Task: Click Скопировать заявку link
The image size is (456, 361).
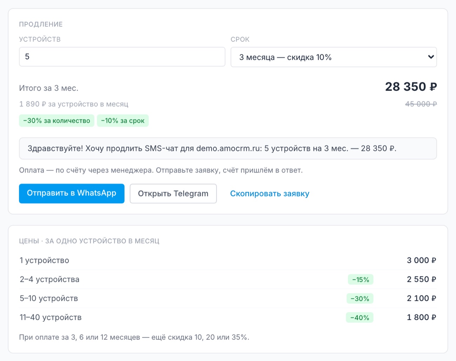Action: coord(270,194)
